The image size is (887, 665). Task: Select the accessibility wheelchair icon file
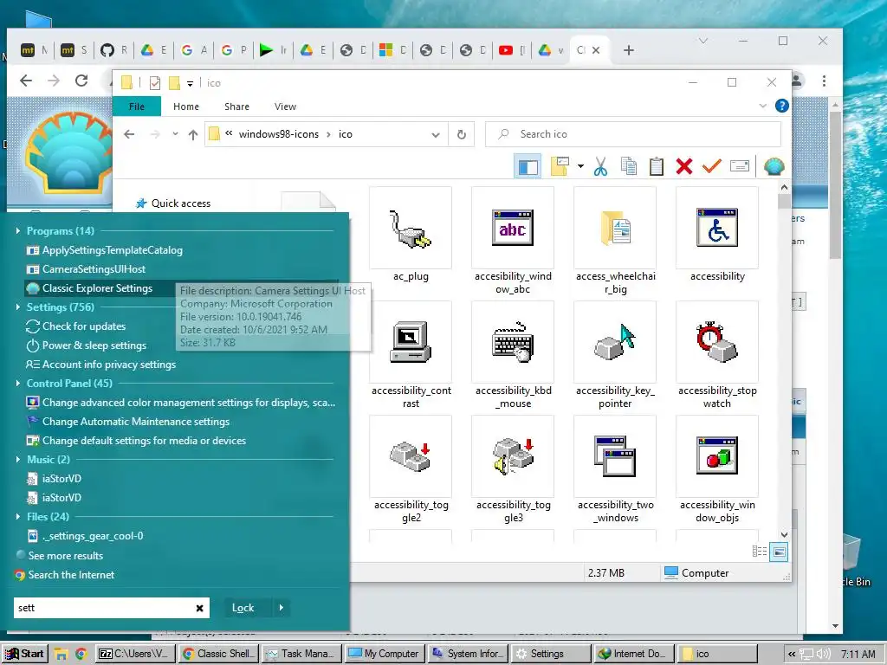pos(717,236)
